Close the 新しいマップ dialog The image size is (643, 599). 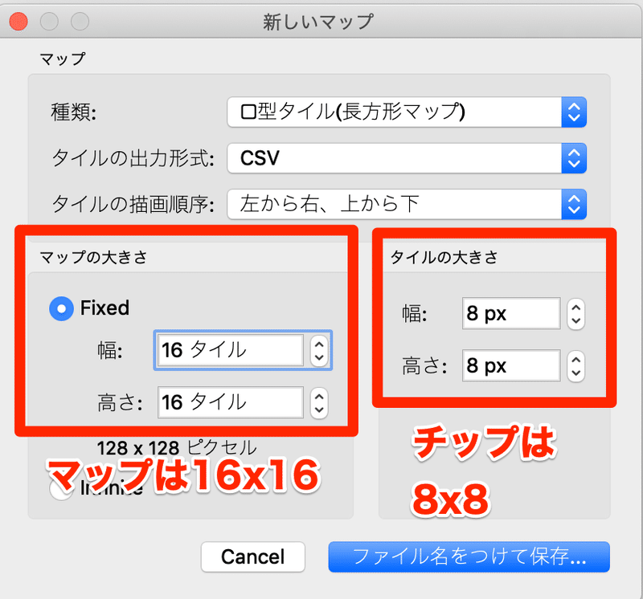(x=18, y=22)
